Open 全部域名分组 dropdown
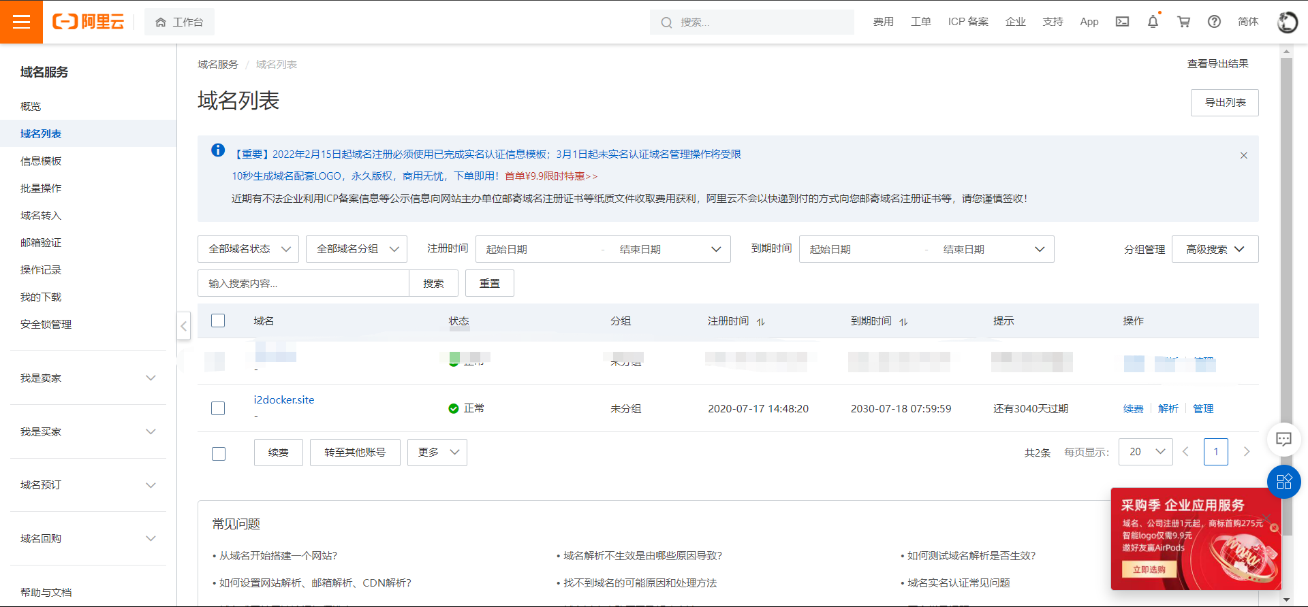Screen dimensions: 1308x607 coord(356,249)
